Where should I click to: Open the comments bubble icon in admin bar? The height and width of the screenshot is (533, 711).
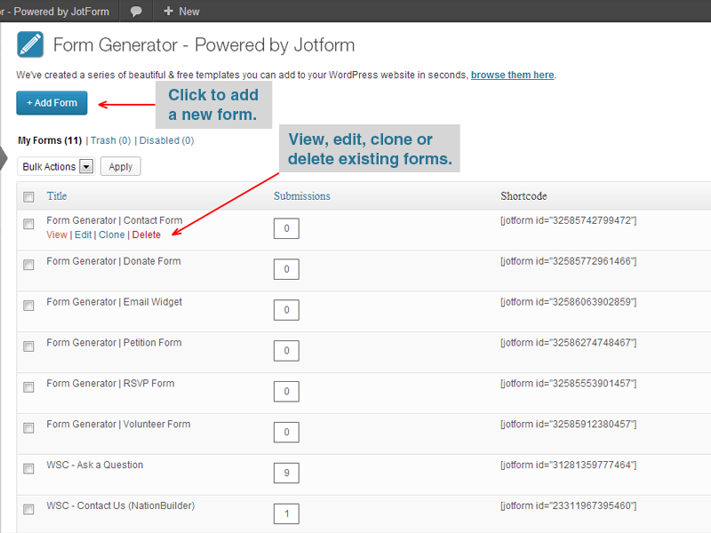pyautogui.click(x=136, y=12)
